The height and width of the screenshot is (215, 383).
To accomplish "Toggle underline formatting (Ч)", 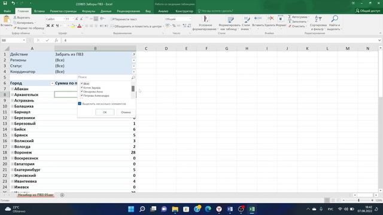I will tap(57, 26).
